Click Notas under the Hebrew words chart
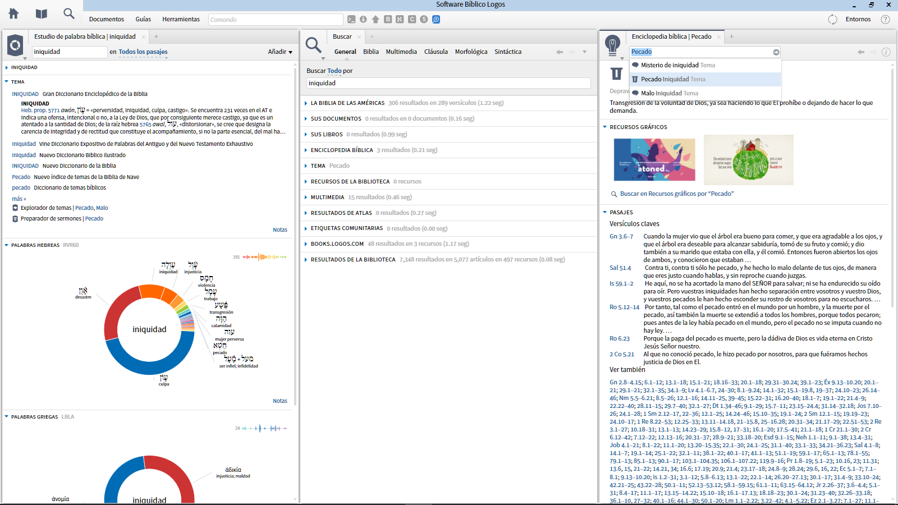Viewport: 898px width, 505px height. coord(280,401)
